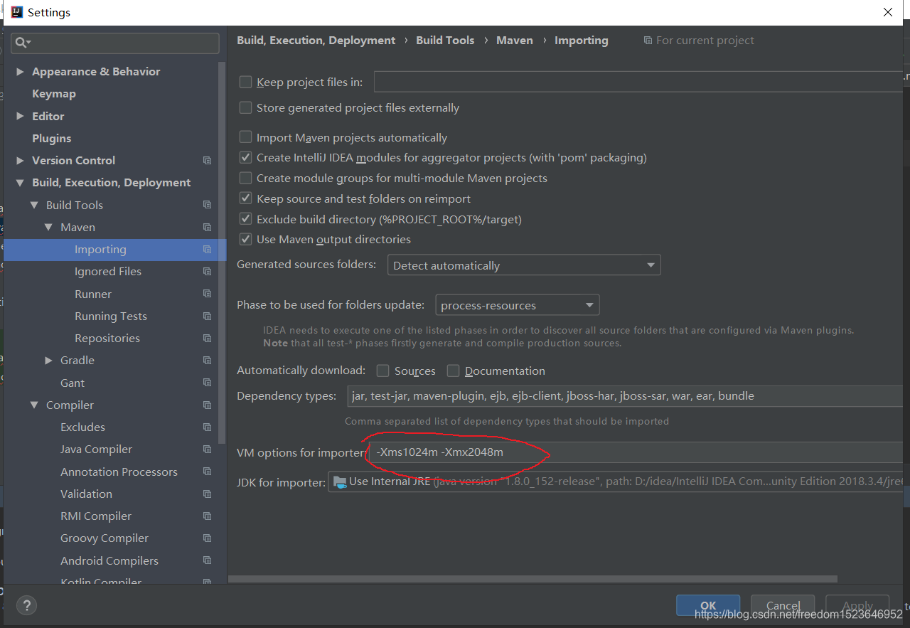Open Generated sources folders dropdown

(524, 265)
